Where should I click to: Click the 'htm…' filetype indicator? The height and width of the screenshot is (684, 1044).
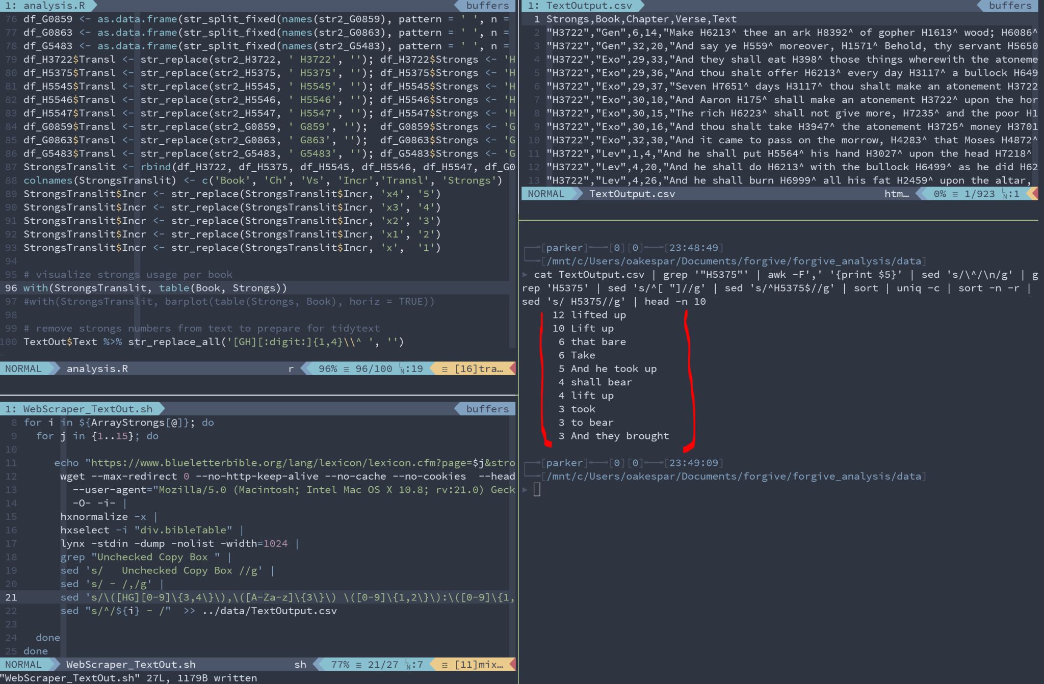pos(897,194)
